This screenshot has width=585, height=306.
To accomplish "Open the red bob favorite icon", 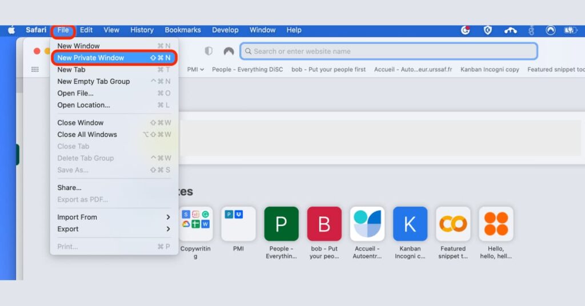I will coord(324,224).
